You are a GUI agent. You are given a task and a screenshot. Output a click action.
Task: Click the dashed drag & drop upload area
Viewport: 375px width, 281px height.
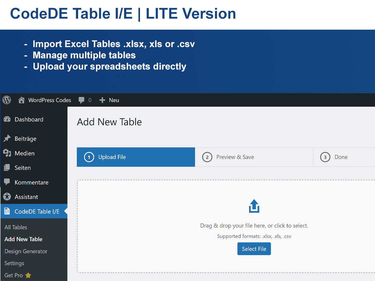(226, 226)
